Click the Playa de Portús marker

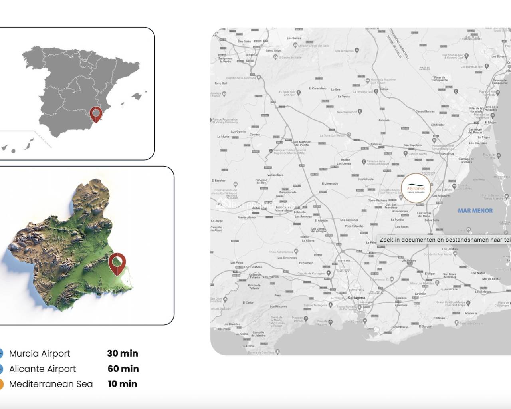306,319
